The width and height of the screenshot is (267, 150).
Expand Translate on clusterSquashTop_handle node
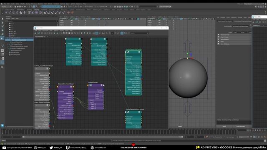pyautogui.click(x=127, y=57)
